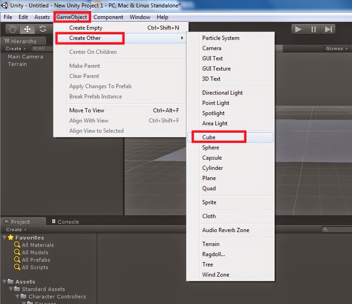Image resolution: width=352 pixels, height=304 pixels.
Task: Choose Cylinder from the submenu
Action: [230, 168]
